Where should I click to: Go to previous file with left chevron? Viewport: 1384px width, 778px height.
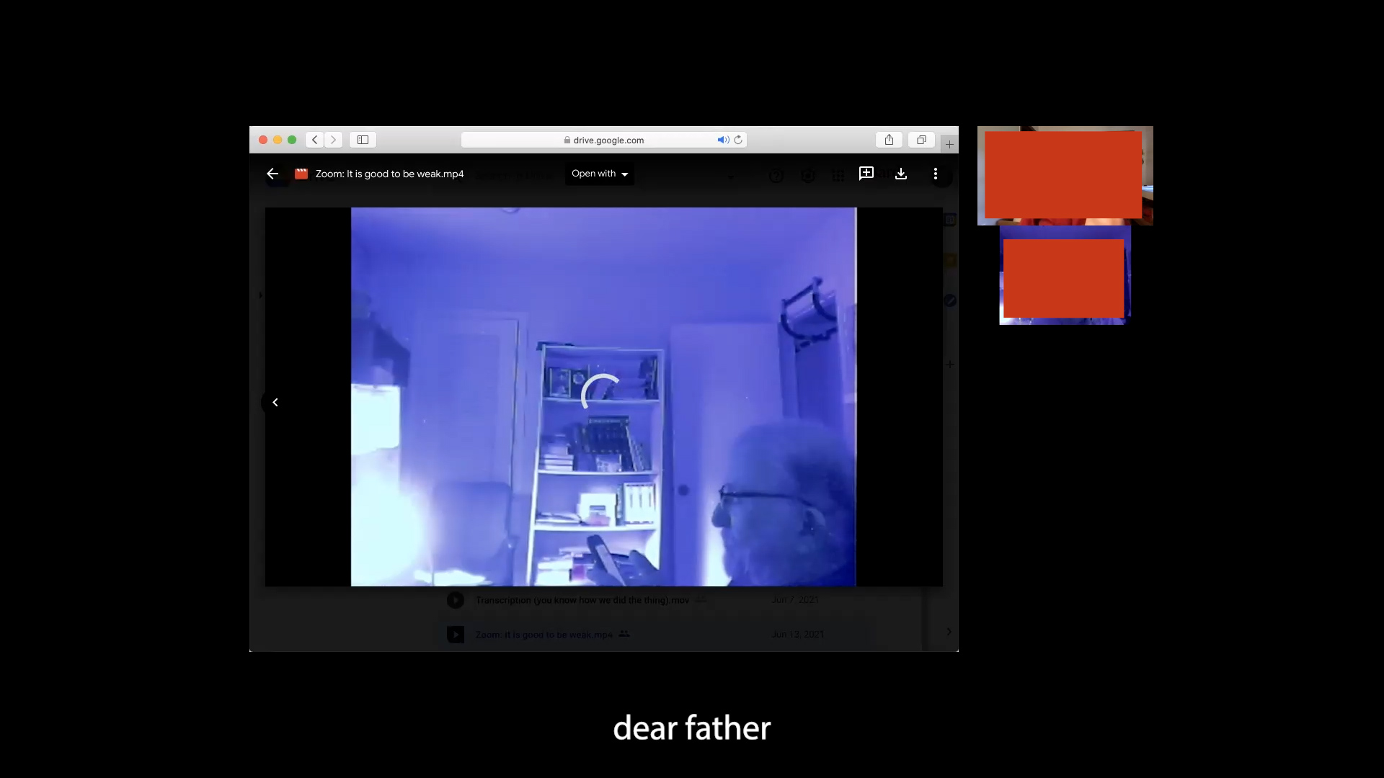pos(275,402)
